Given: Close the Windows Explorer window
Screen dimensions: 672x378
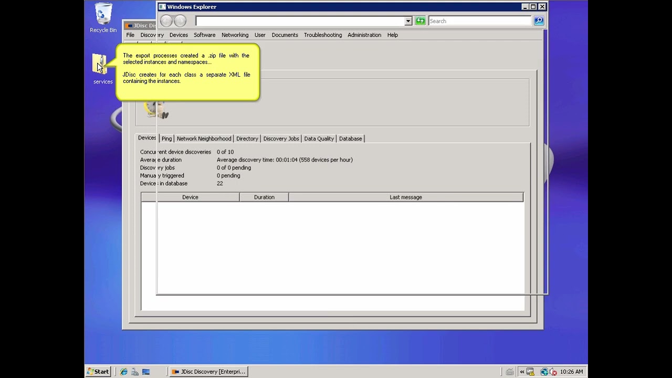Looking at the screenshot, I should [x=542, y=7].
